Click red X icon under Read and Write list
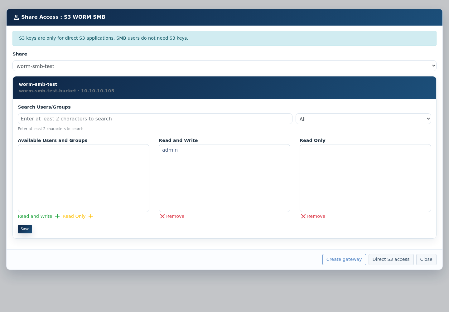449x312 pixels. [x=162, y=216]
